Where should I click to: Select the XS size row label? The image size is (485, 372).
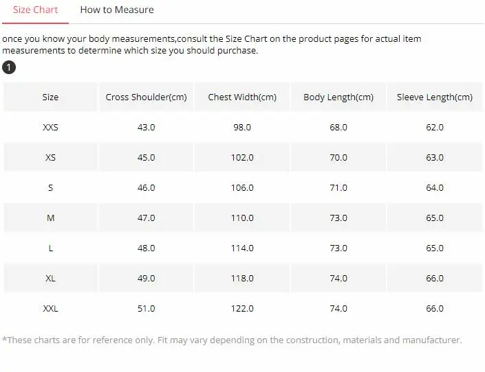[x=50, y=158]
